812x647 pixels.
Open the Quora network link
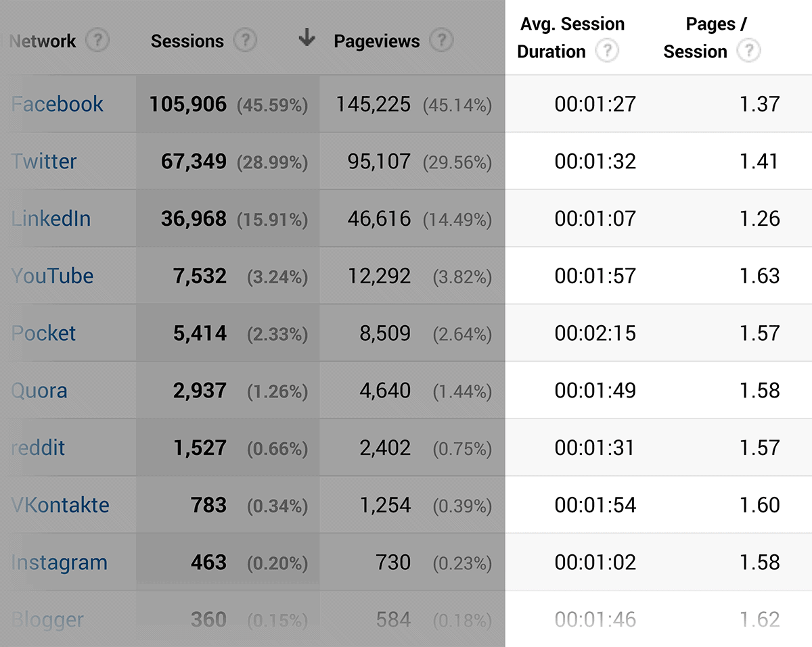click(x=39, y=391)
